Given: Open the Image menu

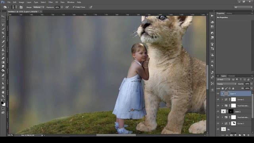Looking at the screenshot, I should pos(21,2).
